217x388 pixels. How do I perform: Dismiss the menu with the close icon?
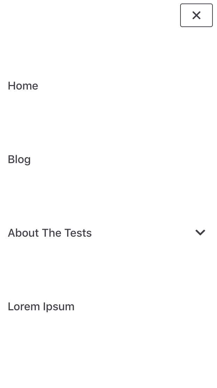click(x=196, y=15)
